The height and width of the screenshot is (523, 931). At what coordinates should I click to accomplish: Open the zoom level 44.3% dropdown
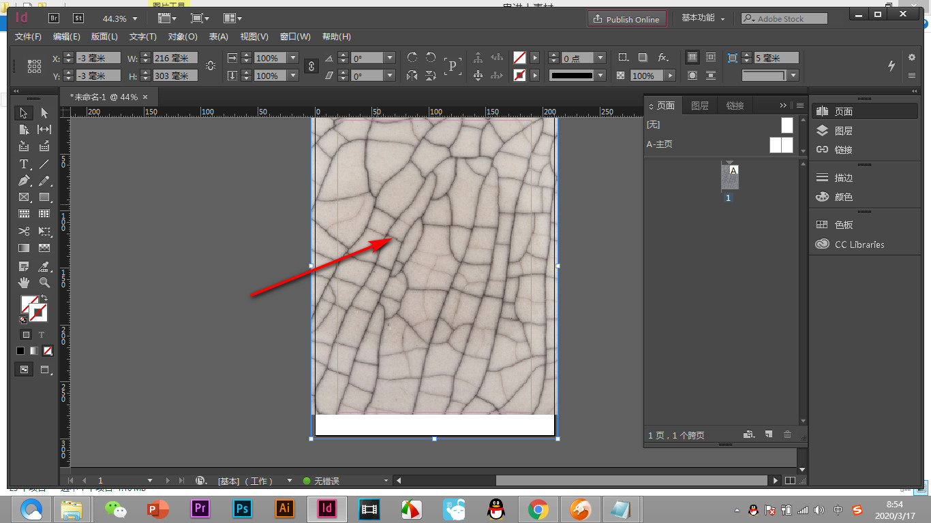[x=134, y=19]
